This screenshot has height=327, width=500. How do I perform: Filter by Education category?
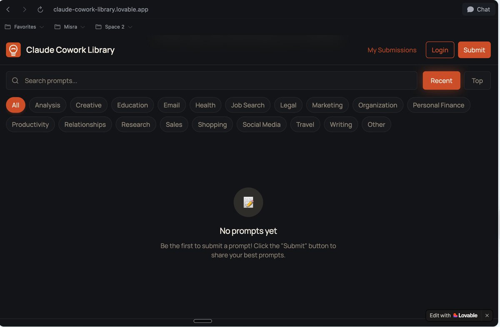(132, 105)
